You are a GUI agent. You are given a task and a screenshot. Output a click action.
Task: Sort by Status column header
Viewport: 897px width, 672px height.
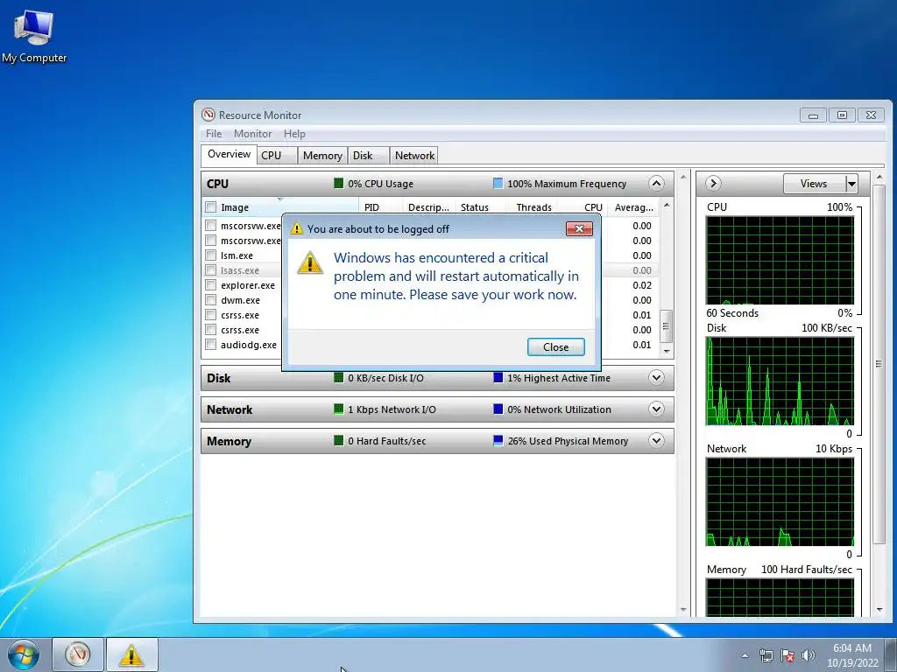[x=479, y=206]
